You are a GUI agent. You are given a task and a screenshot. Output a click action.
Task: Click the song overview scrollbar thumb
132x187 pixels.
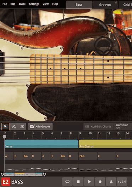23,174
